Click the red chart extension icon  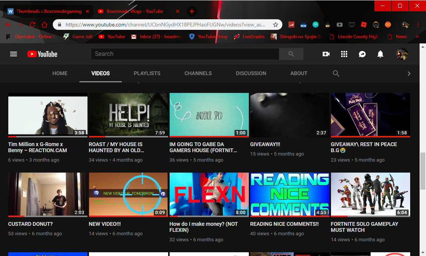coord(291,25)
